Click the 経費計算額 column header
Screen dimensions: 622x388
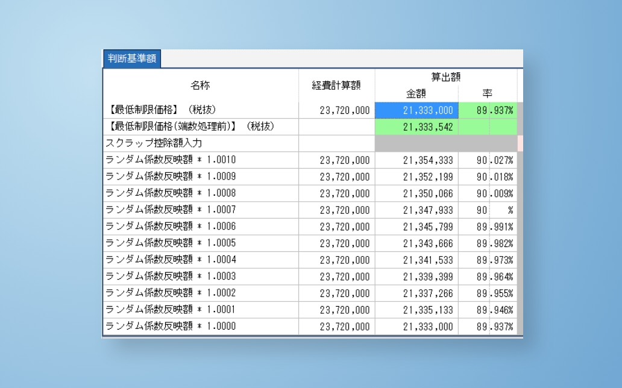coord(336,85)
